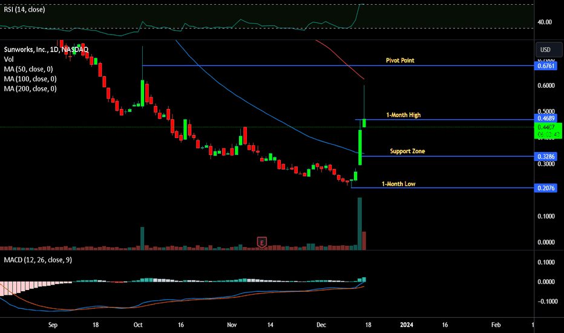Click the 1-Month Low line label
The image size is (564, 333).
pos(398,183)
